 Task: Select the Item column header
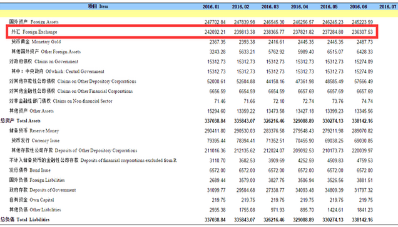pos(98,6)
